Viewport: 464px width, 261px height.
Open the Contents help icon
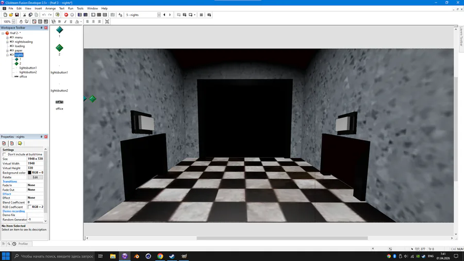click(57, 15)
